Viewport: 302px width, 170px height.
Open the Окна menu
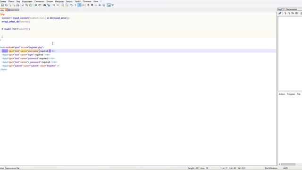(x=96, y=1)
